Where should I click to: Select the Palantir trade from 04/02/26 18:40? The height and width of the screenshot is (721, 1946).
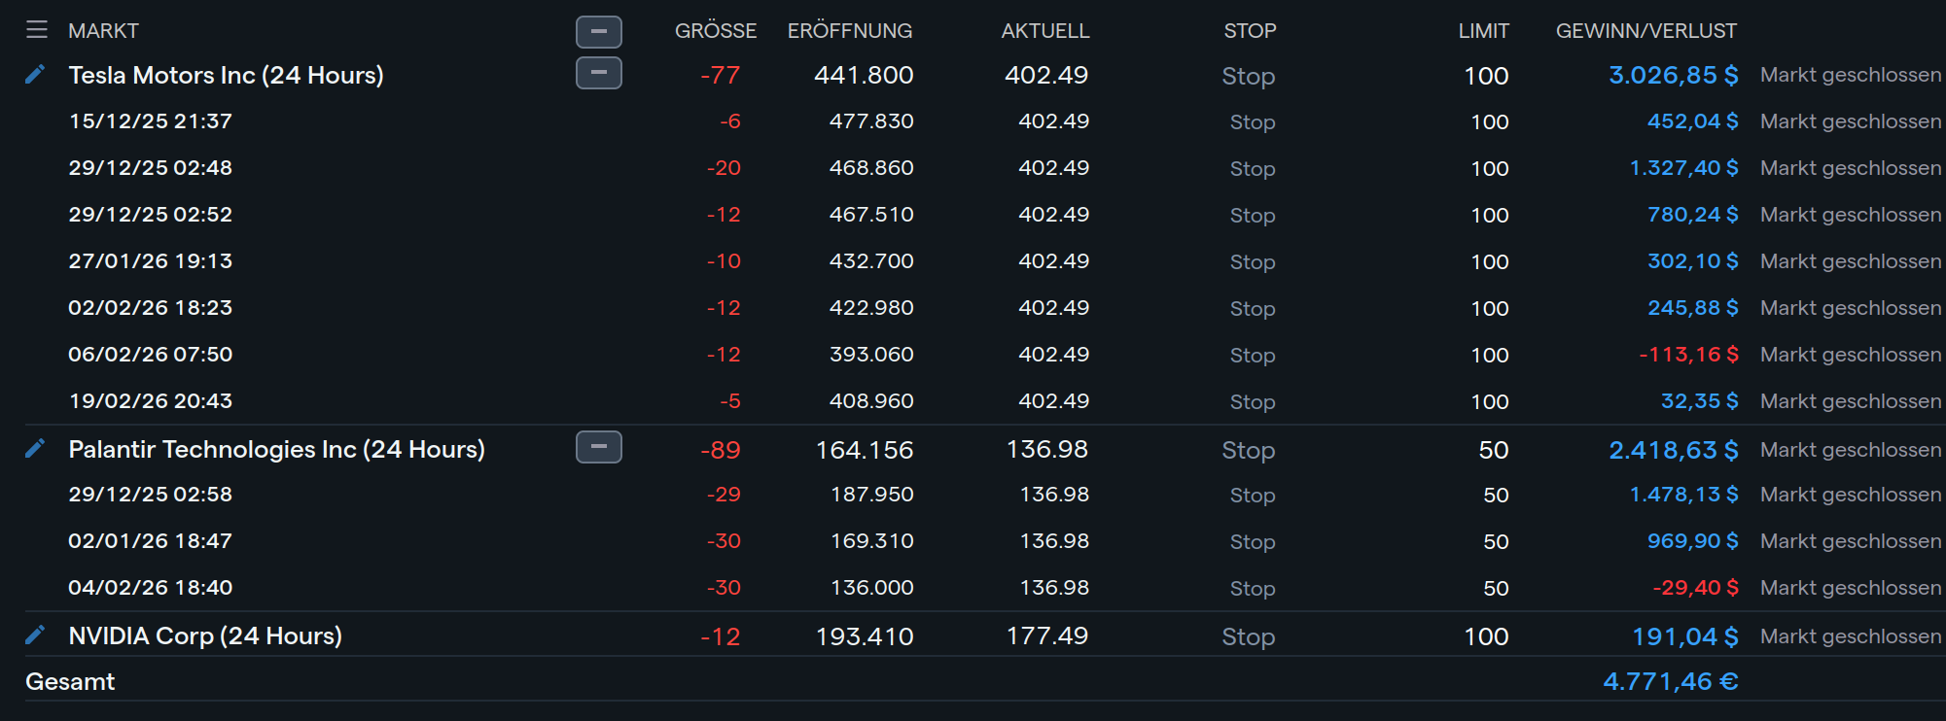tap(150, 588)
